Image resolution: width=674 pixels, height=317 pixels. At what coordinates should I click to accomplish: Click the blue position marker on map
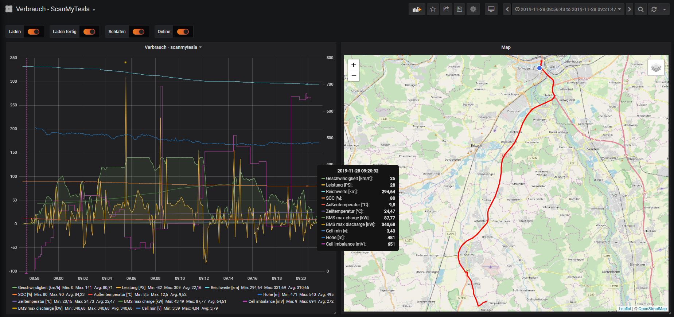tap(539, 68)
